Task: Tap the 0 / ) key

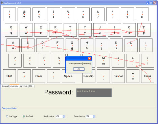Action: click(x=142, y=14)
